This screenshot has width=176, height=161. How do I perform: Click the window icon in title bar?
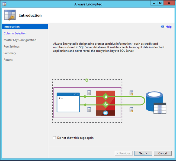pyautogui.click(x=4, y=4)
